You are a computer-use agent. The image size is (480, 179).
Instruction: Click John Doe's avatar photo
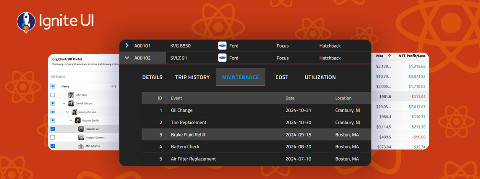(x=71, y=95)
